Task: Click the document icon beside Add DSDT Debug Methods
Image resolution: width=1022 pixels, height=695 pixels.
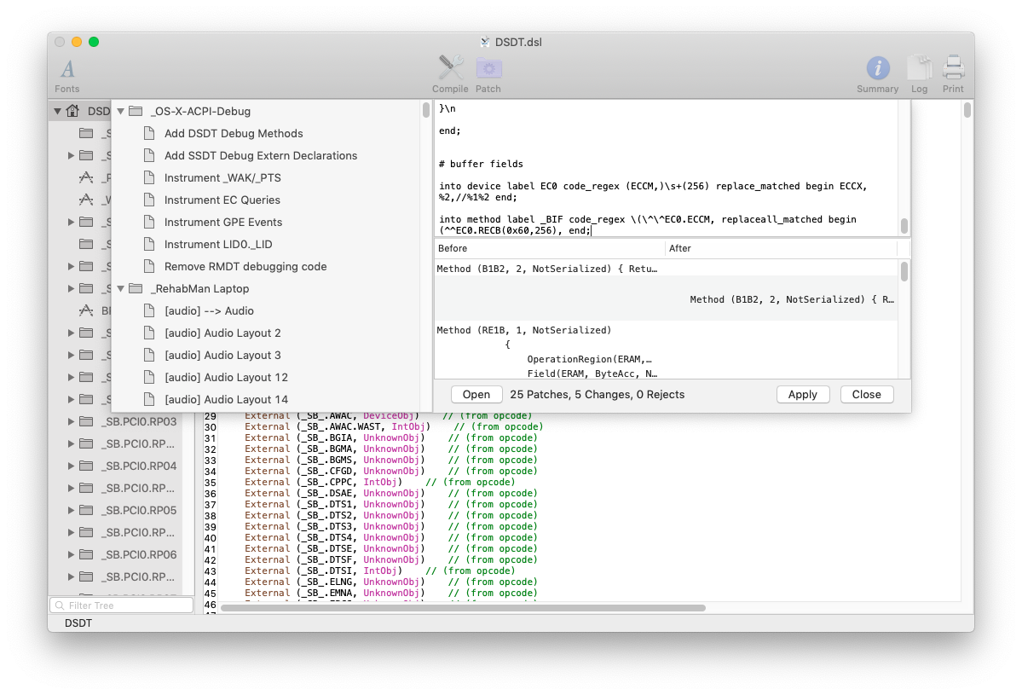Action: click(x=149, y=133)
